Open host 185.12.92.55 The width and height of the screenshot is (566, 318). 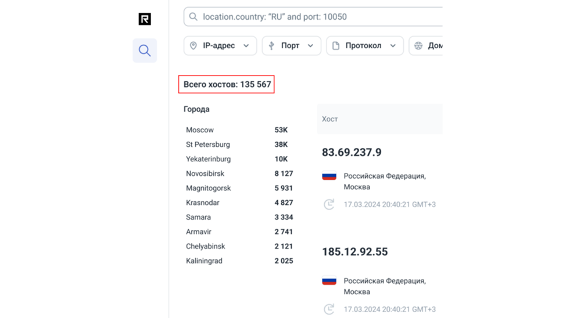pyautogui.click(x=354, y=252)
